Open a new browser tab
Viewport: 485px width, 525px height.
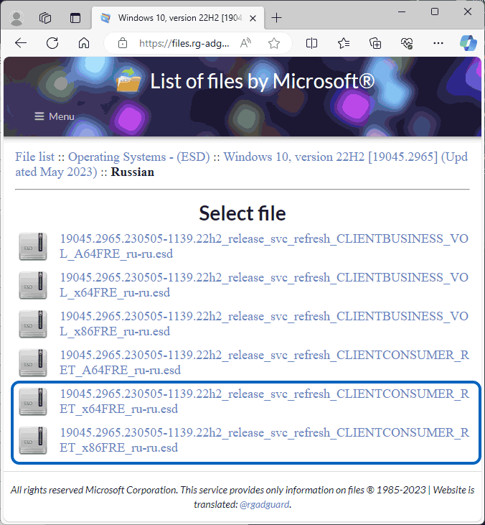pyautogui.click(x=277, y=18)
